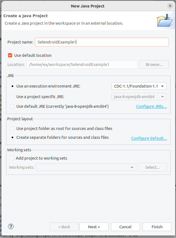Open the Configure default layout link

point(149,138)
